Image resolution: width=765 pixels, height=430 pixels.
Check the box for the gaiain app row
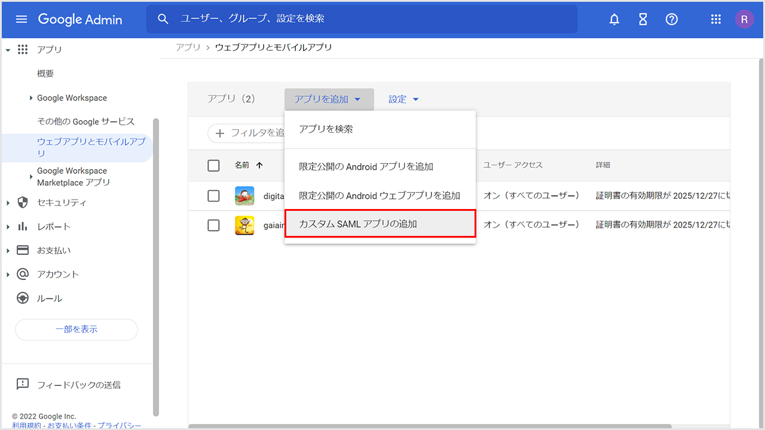point(213,225)
